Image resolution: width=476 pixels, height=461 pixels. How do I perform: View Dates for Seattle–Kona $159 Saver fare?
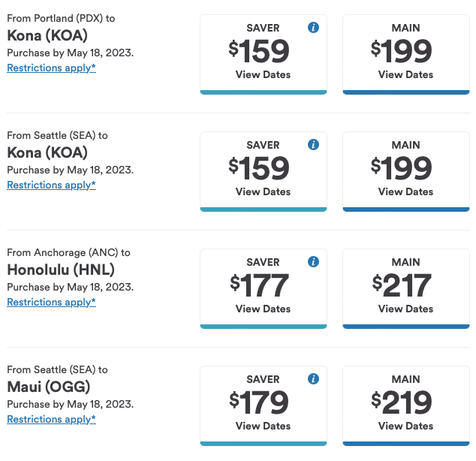coord(263,191)
